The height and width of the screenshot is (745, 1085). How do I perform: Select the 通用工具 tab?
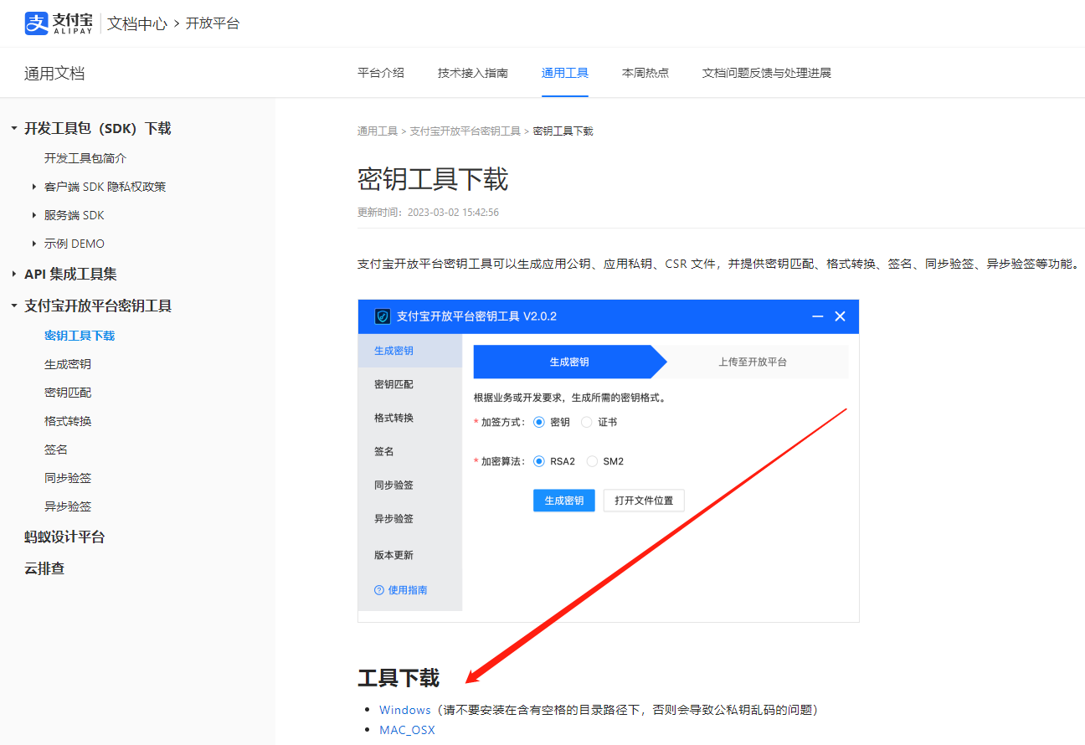pyautogui.click(x=565, y=73)
